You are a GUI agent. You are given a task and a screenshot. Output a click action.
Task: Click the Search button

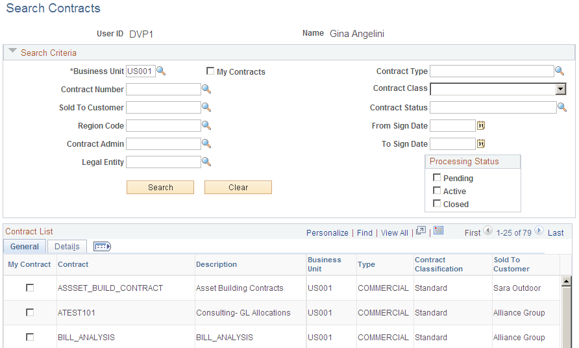point(160,187)
